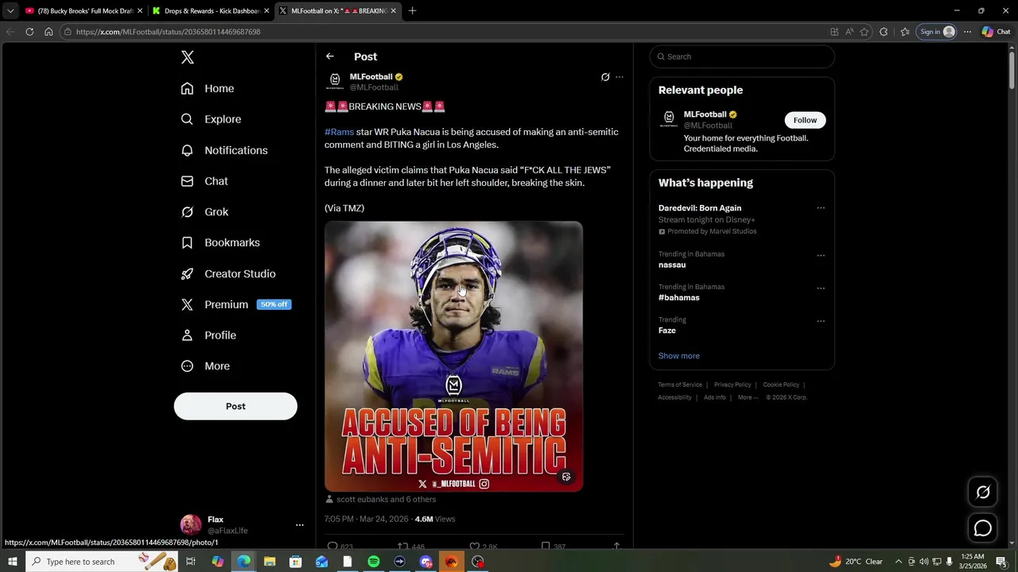Close the MLFootball on X tab
Viewport: 1018px width, 572px height.
click(x=393, y=11)
